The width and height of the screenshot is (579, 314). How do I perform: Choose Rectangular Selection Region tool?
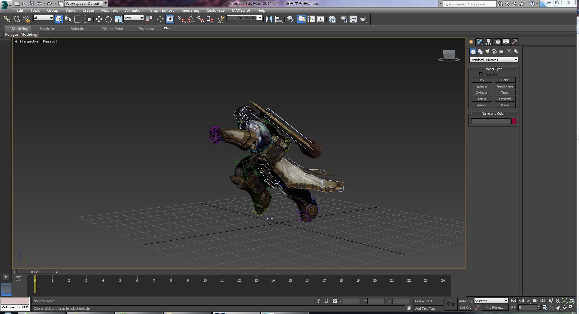78,19
